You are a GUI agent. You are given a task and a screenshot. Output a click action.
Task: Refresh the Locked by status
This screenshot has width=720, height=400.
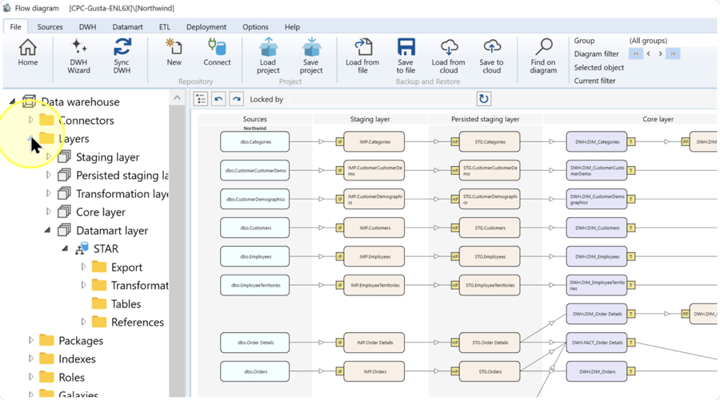(x=483, y=99)
